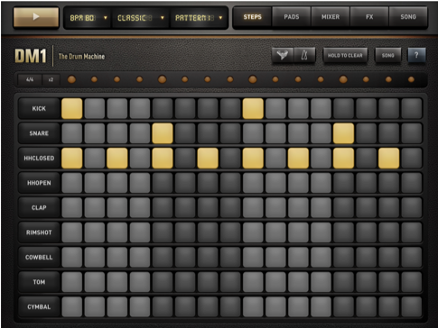Disable Kick step 9
Screen dimensions: 438x328
pos(253,108)
